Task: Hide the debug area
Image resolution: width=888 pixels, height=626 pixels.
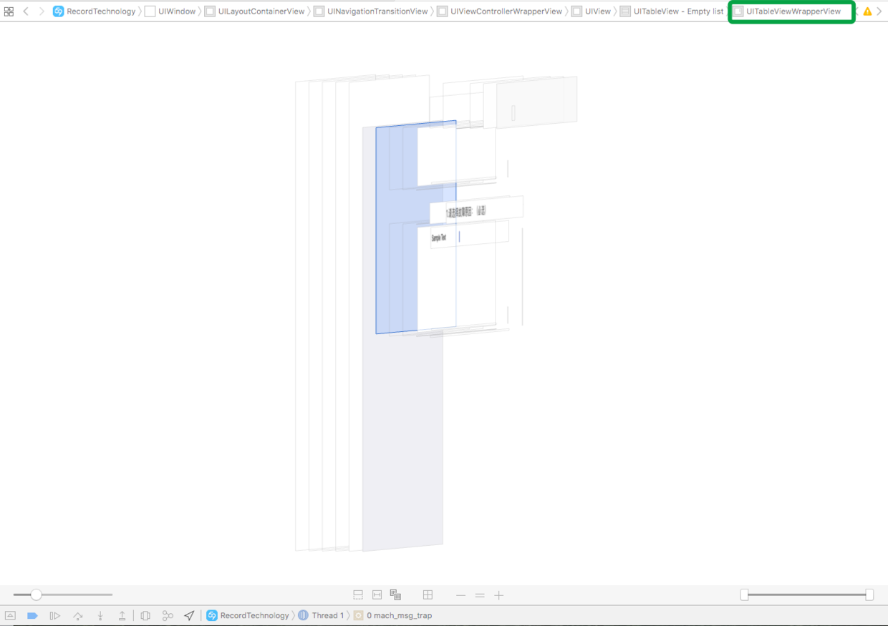Action: pos(11,615)
